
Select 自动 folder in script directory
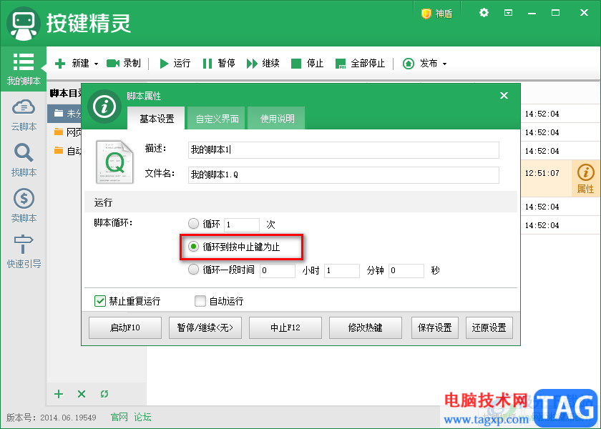[x=64, y=151]
